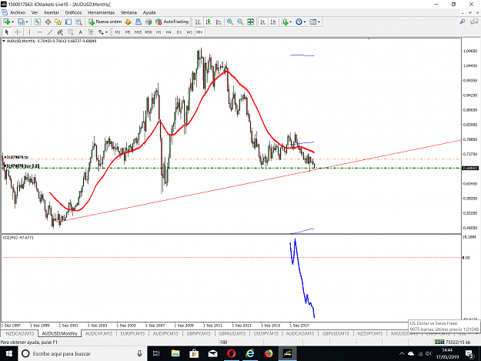
Task: Open Firefox from taskbar
Action: pyautogui.click(x=269, y=353)
